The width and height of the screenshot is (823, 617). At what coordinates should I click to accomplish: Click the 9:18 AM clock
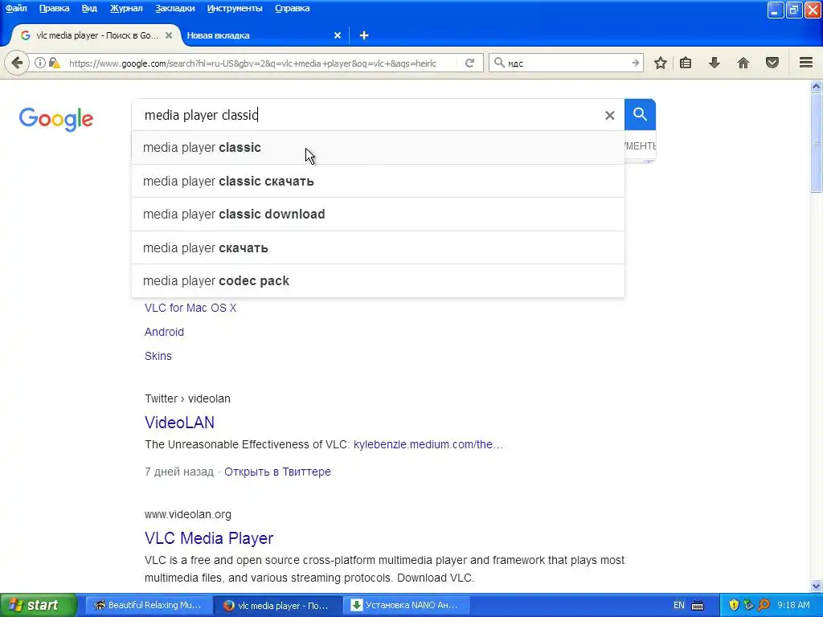[793, 606]
